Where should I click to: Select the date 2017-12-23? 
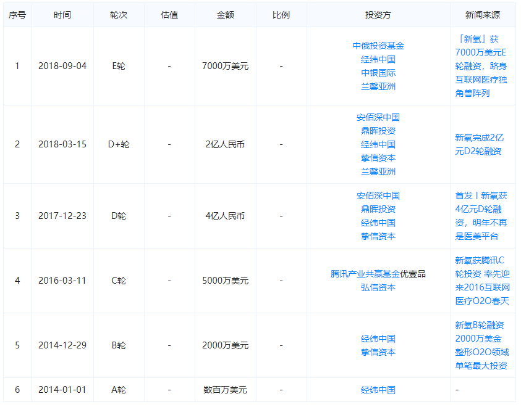(62, 216)
